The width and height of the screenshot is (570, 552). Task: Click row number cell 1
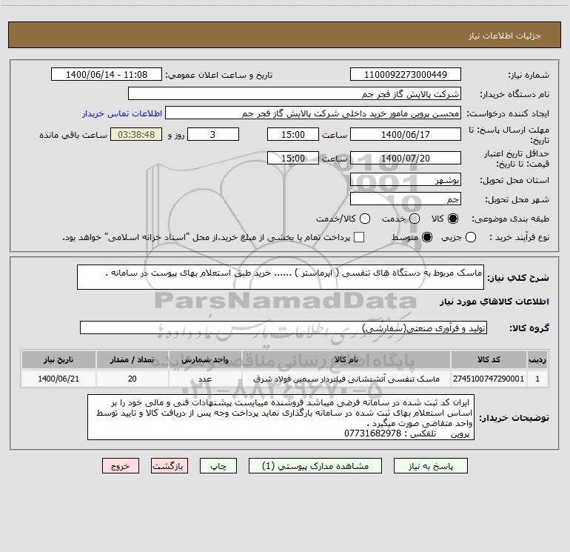[x=537, y=379]
